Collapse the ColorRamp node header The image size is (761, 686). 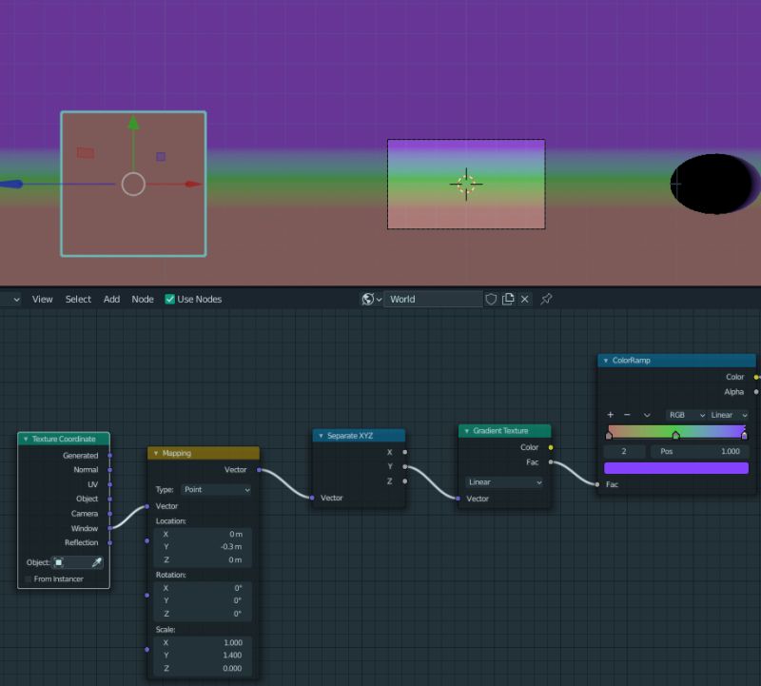604,360
